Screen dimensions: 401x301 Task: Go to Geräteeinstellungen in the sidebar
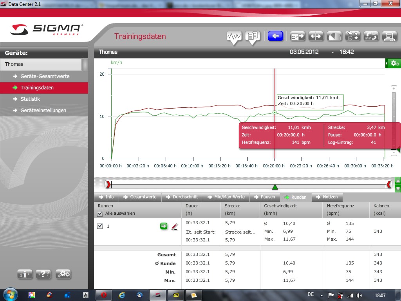point(43,111)
